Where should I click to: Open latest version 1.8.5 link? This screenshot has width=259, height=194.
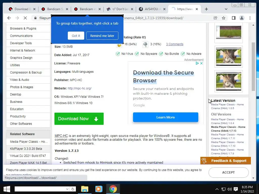pyautogui.click(x=227, y=106)
